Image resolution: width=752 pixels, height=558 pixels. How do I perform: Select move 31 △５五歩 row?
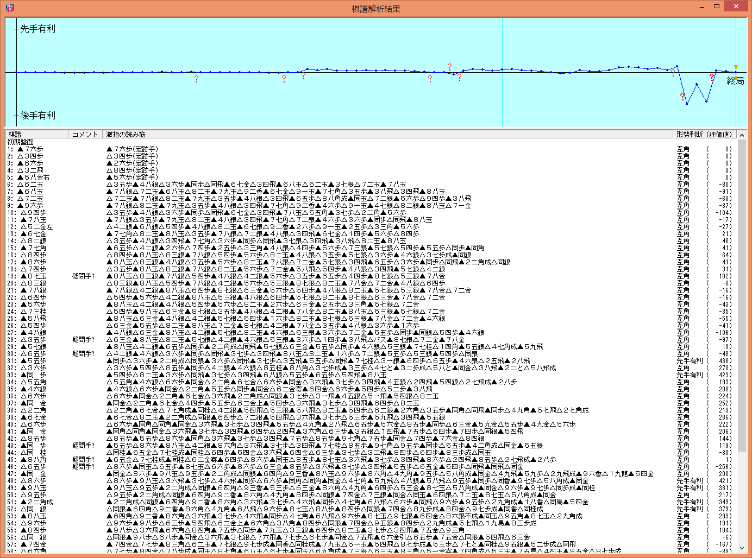32,360
